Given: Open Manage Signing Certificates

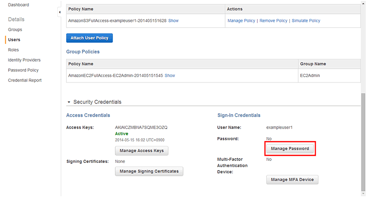Looking at the screenshot, I should pos(149,171).
